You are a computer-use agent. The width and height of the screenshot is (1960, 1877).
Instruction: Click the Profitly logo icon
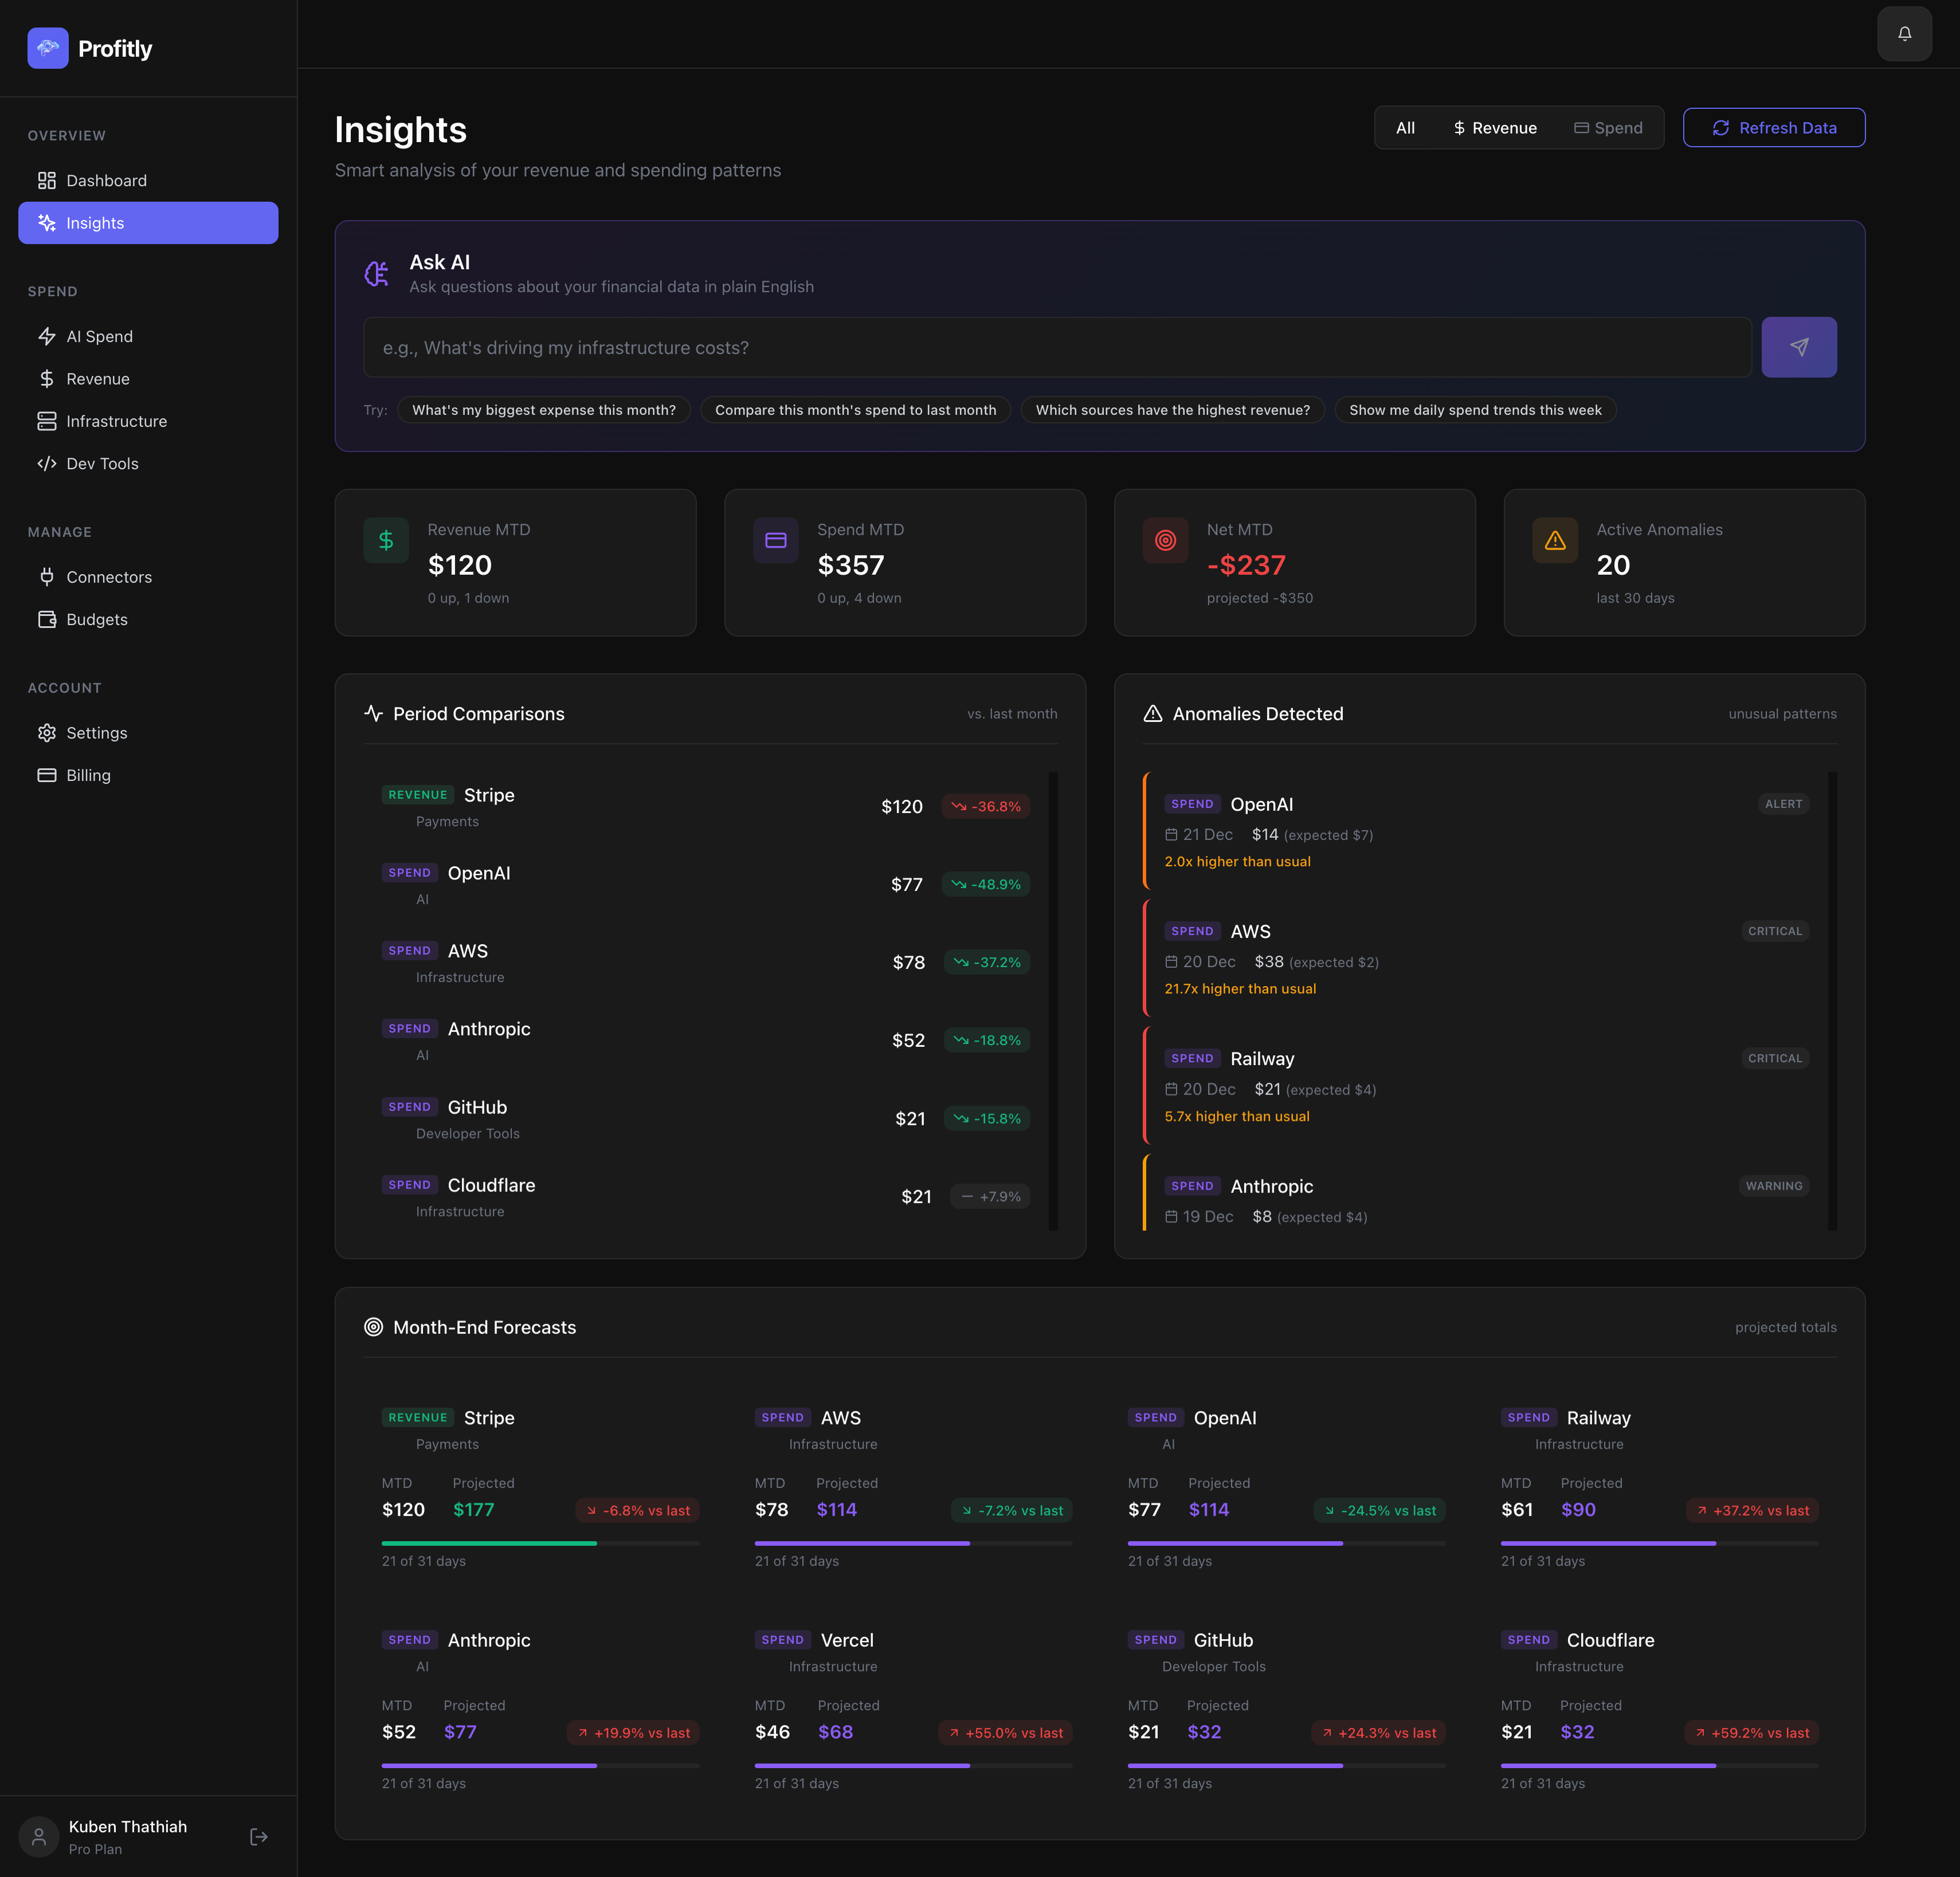tap(48, 48)
